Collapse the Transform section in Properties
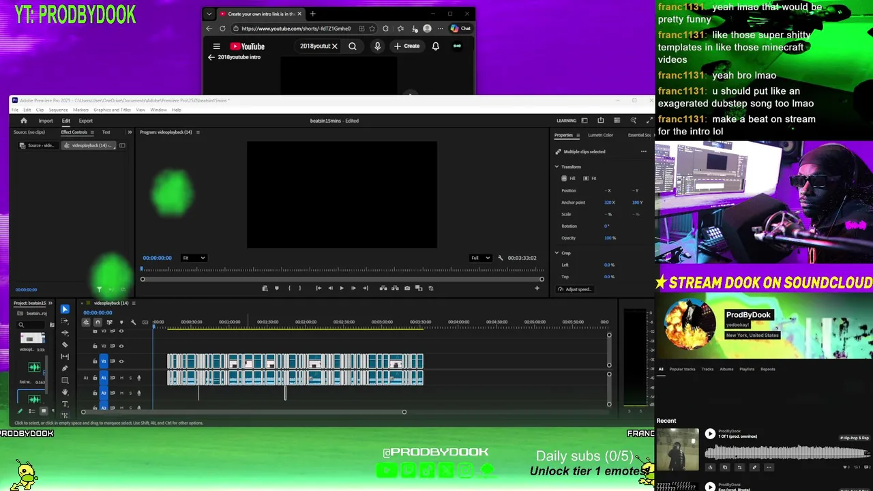The width and height of the screenshot is (873, 491). pos(557,166)
